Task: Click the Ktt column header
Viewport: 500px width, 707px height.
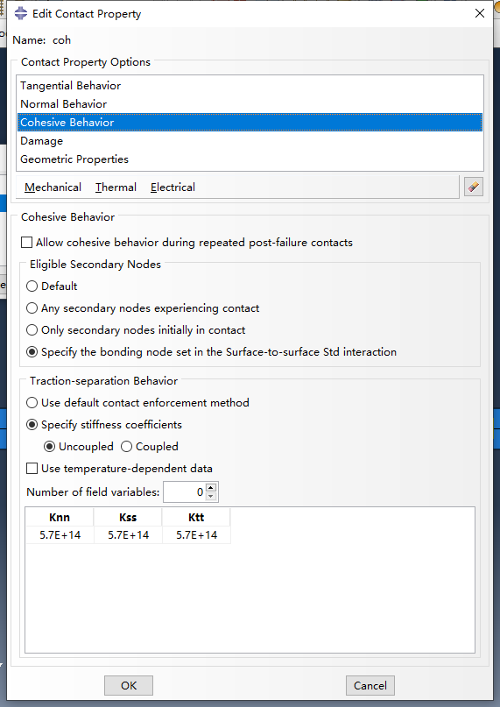Action: pos(196,517)
